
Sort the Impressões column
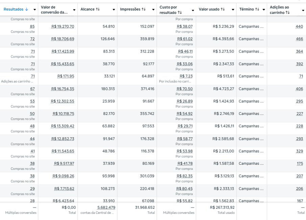(x=143, y=9)
